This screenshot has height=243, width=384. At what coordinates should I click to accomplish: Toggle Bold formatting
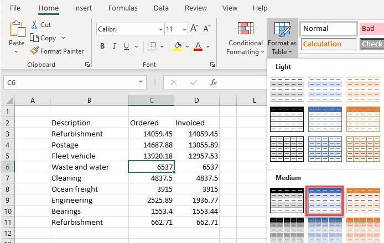[x=102, y=46]
